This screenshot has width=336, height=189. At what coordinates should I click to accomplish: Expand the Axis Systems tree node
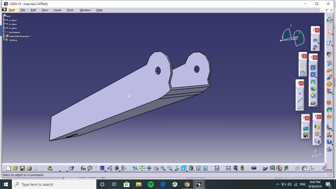point(4,32)
